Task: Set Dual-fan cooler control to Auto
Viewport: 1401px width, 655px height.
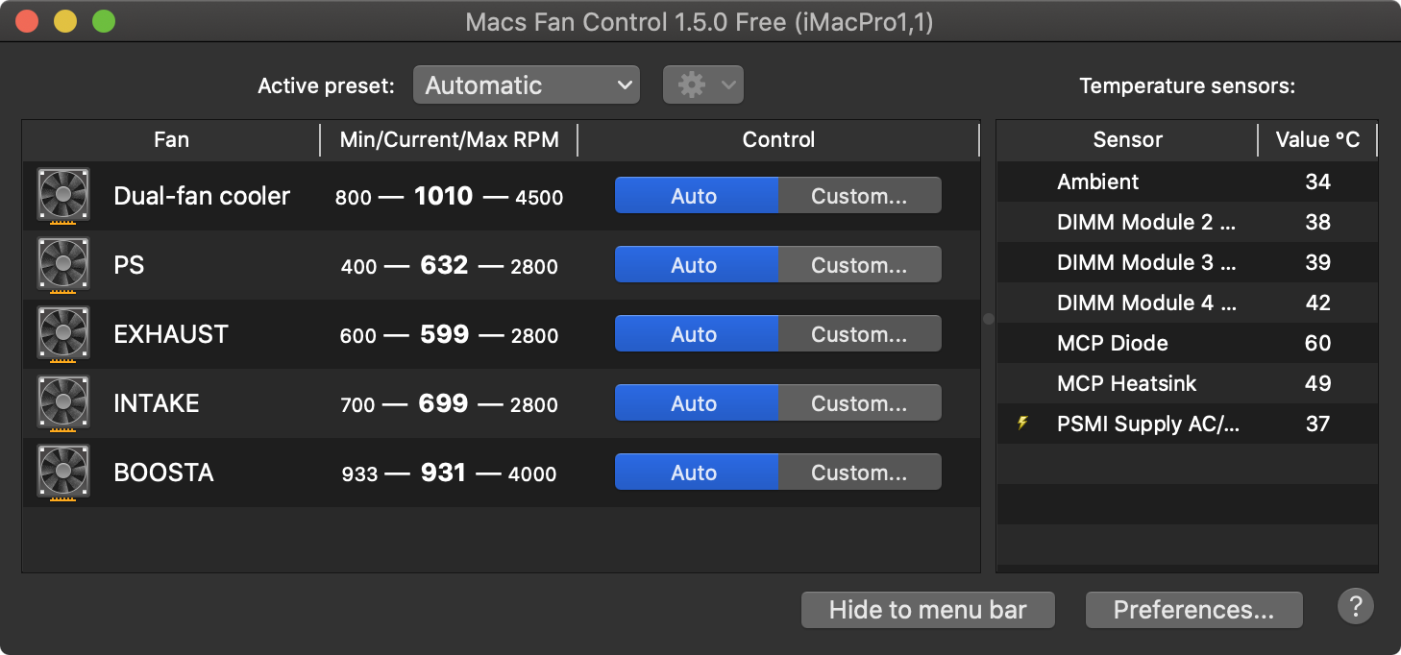Action: pyautogui.click(x=696, y=196)
